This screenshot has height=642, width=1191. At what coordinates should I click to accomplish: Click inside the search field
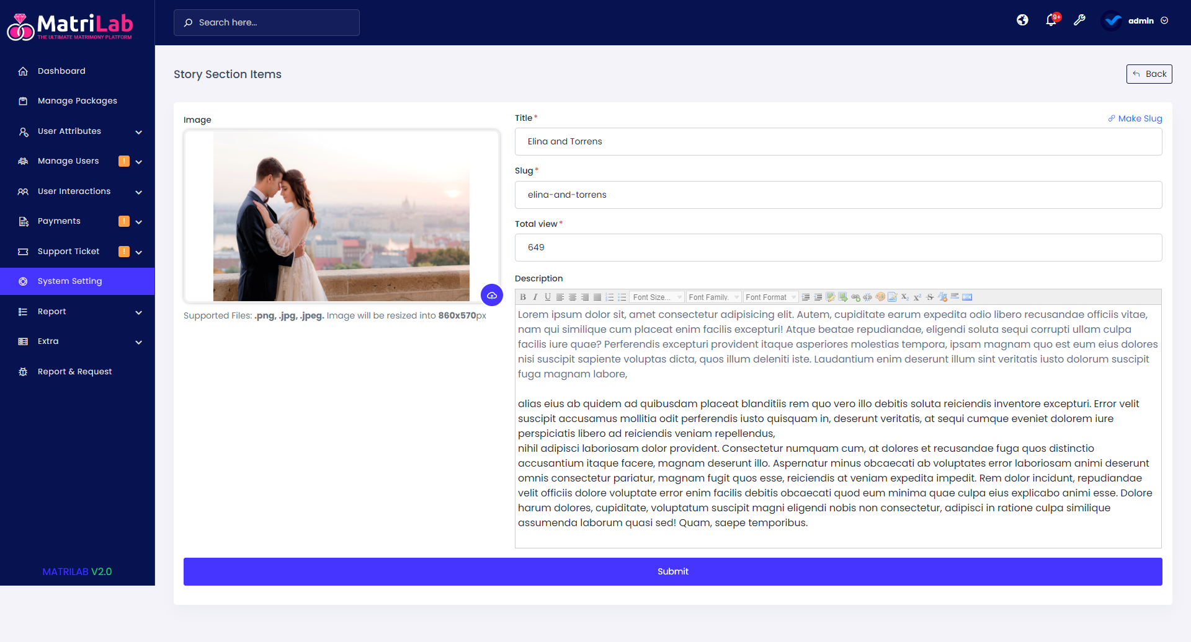click(266, 22)
